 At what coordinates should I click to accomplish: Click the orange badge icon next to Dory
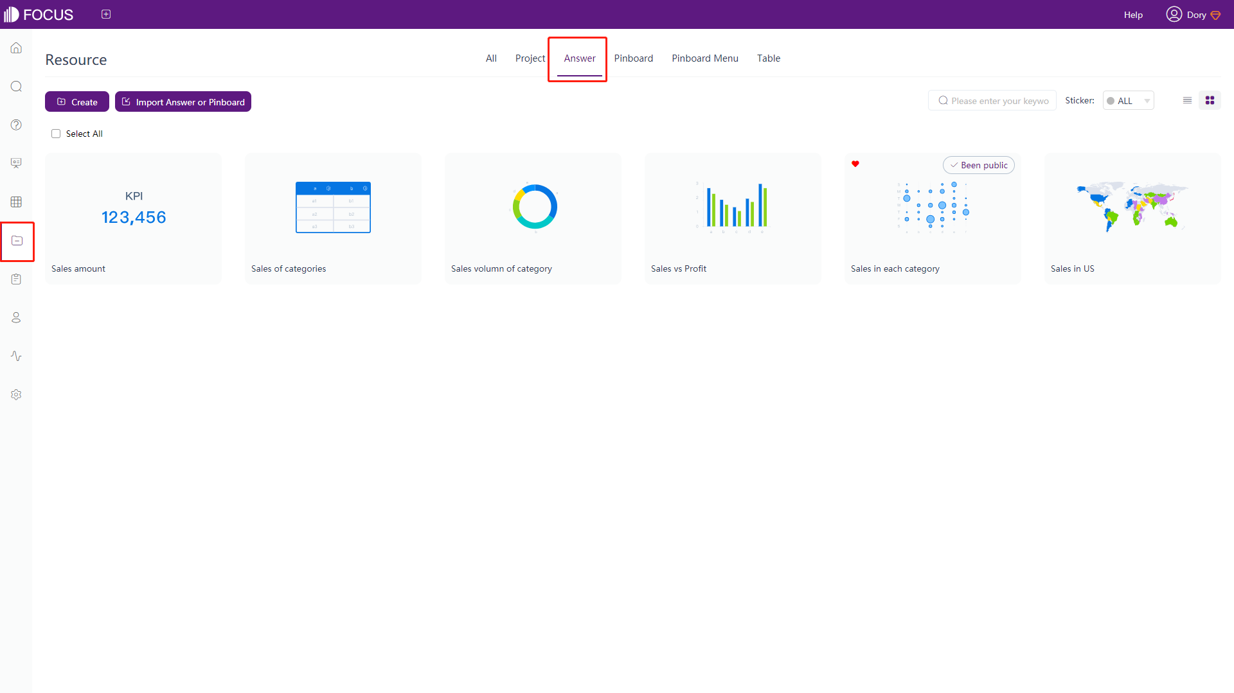(x=1215, y=15)
